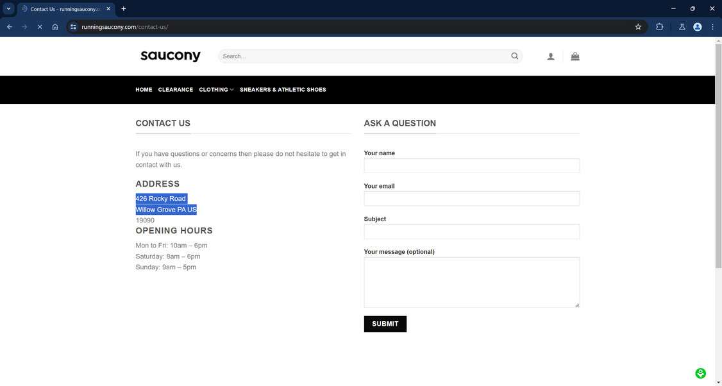Click the green floating widget icon
Viewport: 722px width, 386px height.
[700, 373]
